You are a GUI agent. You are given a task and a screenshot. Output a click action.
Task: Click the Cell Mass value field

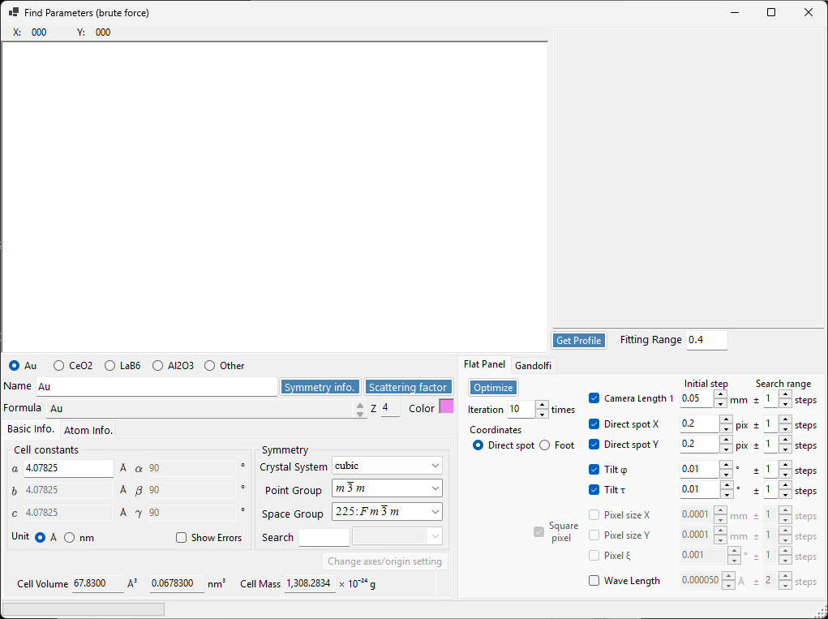point(310,583)
